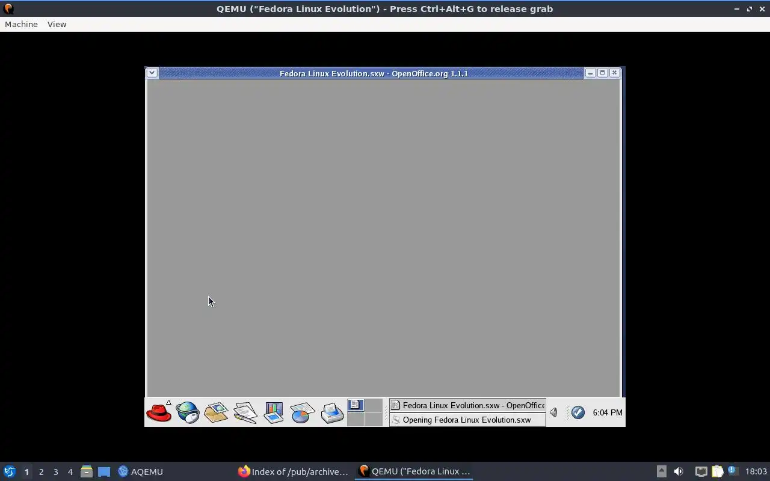Click the QEMU window title bar icon
Viewport: 770px width, 481px height.
click(8, 8)
